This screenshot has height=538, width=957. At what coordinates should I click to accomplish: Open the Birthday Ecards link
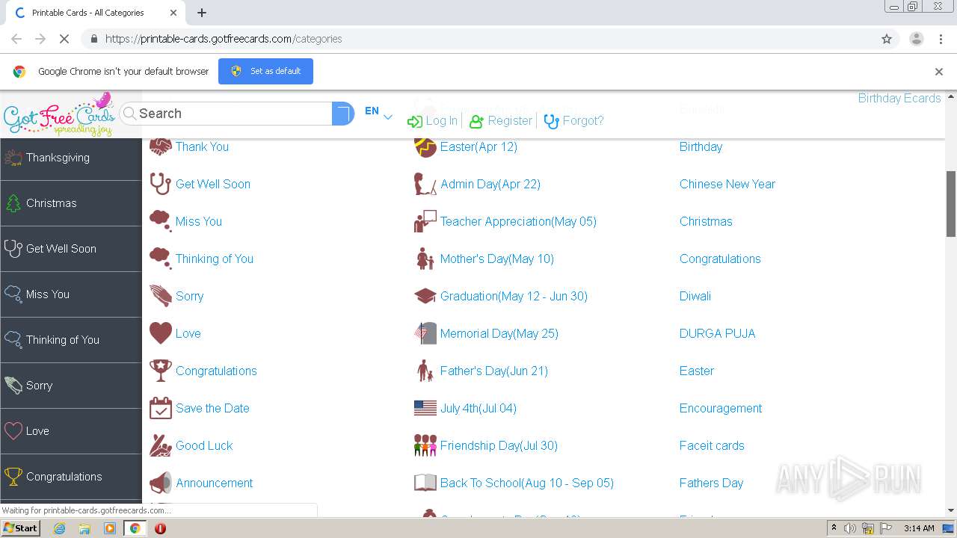(x=899, y=98)
